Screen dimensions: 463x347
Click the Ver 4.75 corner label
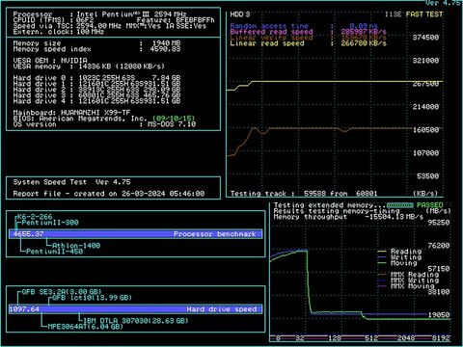point(444,3)
